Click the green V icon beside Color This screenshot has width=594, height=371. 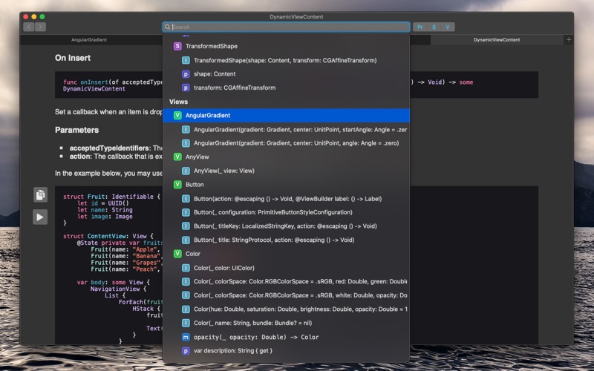[x=177, y=254]
